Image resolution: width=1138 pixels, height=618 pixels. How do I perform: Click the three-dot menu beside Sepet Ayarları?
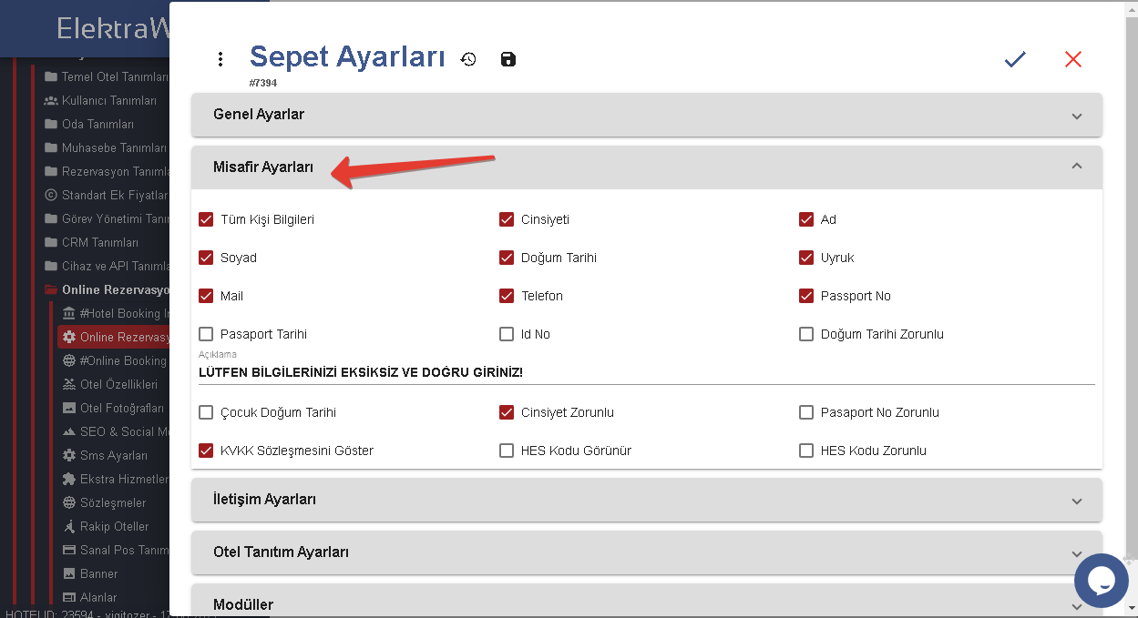coord(220,59)
